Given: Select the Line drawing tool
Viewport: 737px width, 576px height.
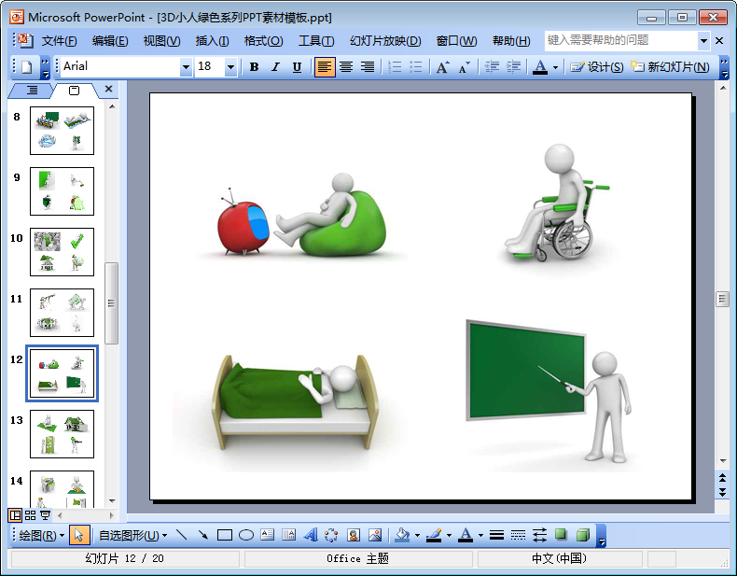Looking at the screenshot, I should [x=181, y=536].
